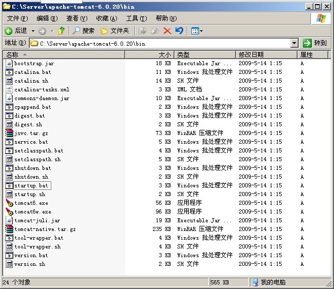The image size is (334, 289).
Task: Sort by Size (大小) column header
Action: pos(149,55)
